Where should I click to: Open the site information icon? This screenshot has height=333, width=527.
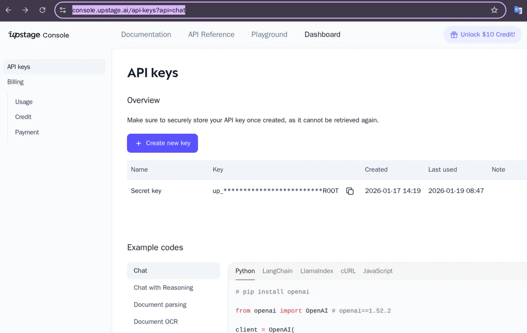pos(63,10)
